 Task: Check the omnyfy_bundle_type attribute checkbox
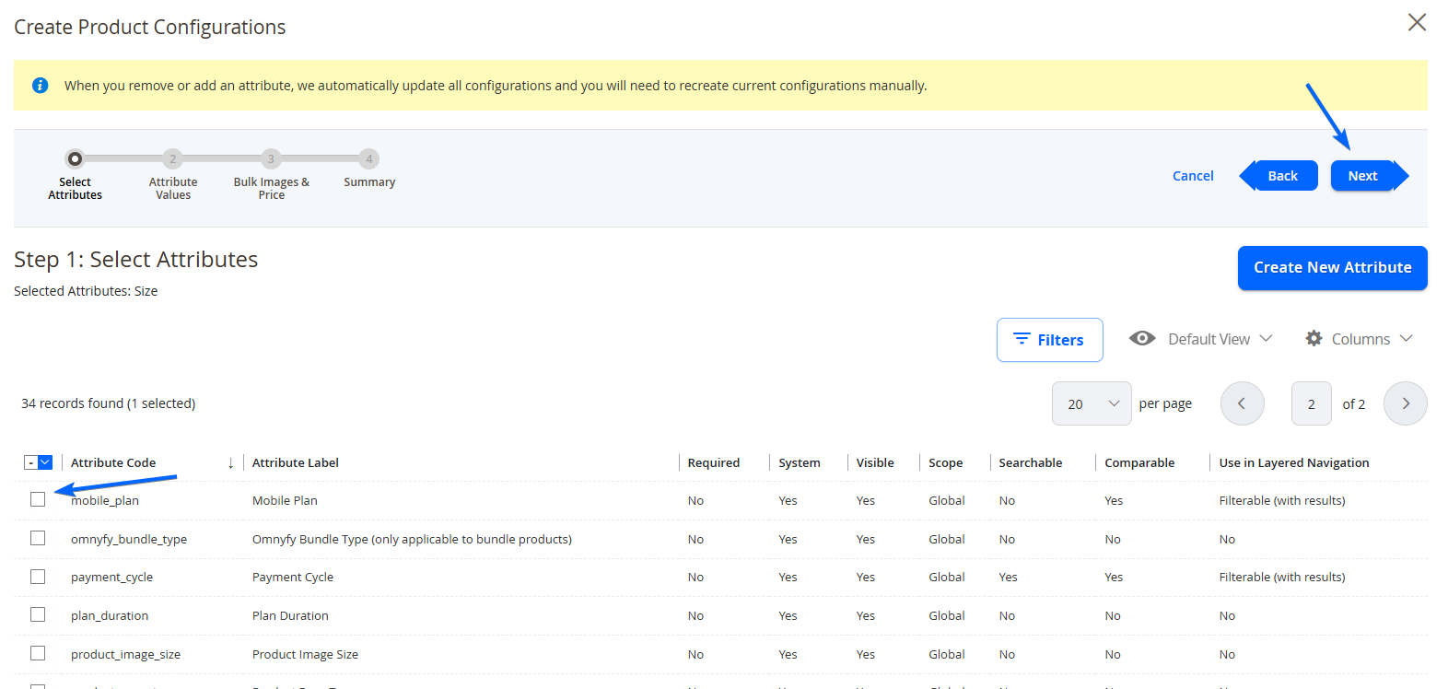tap(38, 538)
